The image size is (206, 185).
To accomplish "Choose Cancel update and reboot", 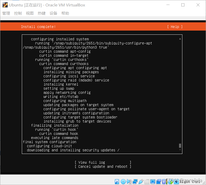I will coord(103,166).
